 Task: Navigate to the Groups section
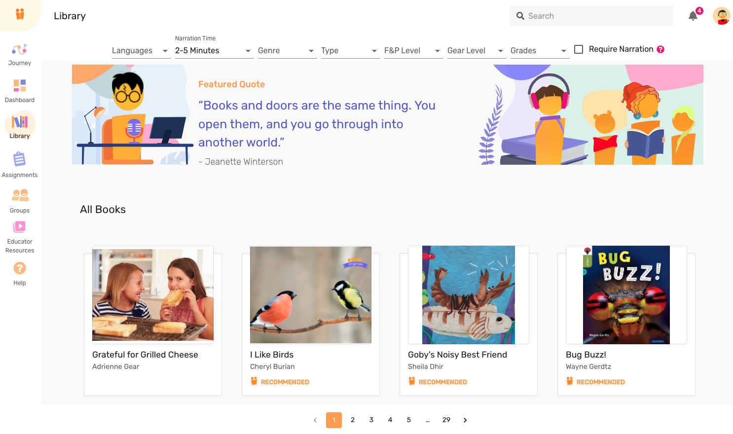tap(19, 200)
